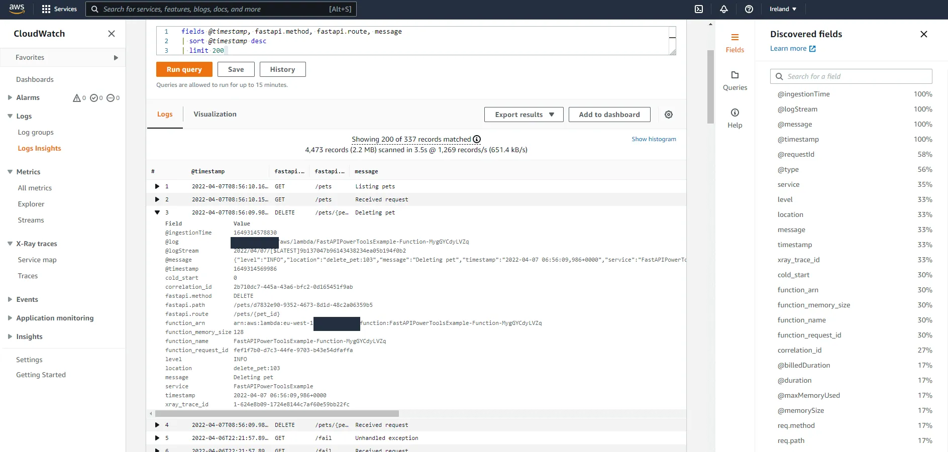Collapse the expanded log record 3

pos(157,212)
